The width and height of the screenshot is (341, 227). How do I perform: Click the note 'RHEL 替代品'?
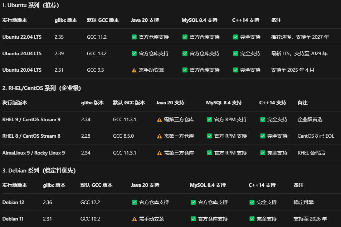[x=311, y=153]
